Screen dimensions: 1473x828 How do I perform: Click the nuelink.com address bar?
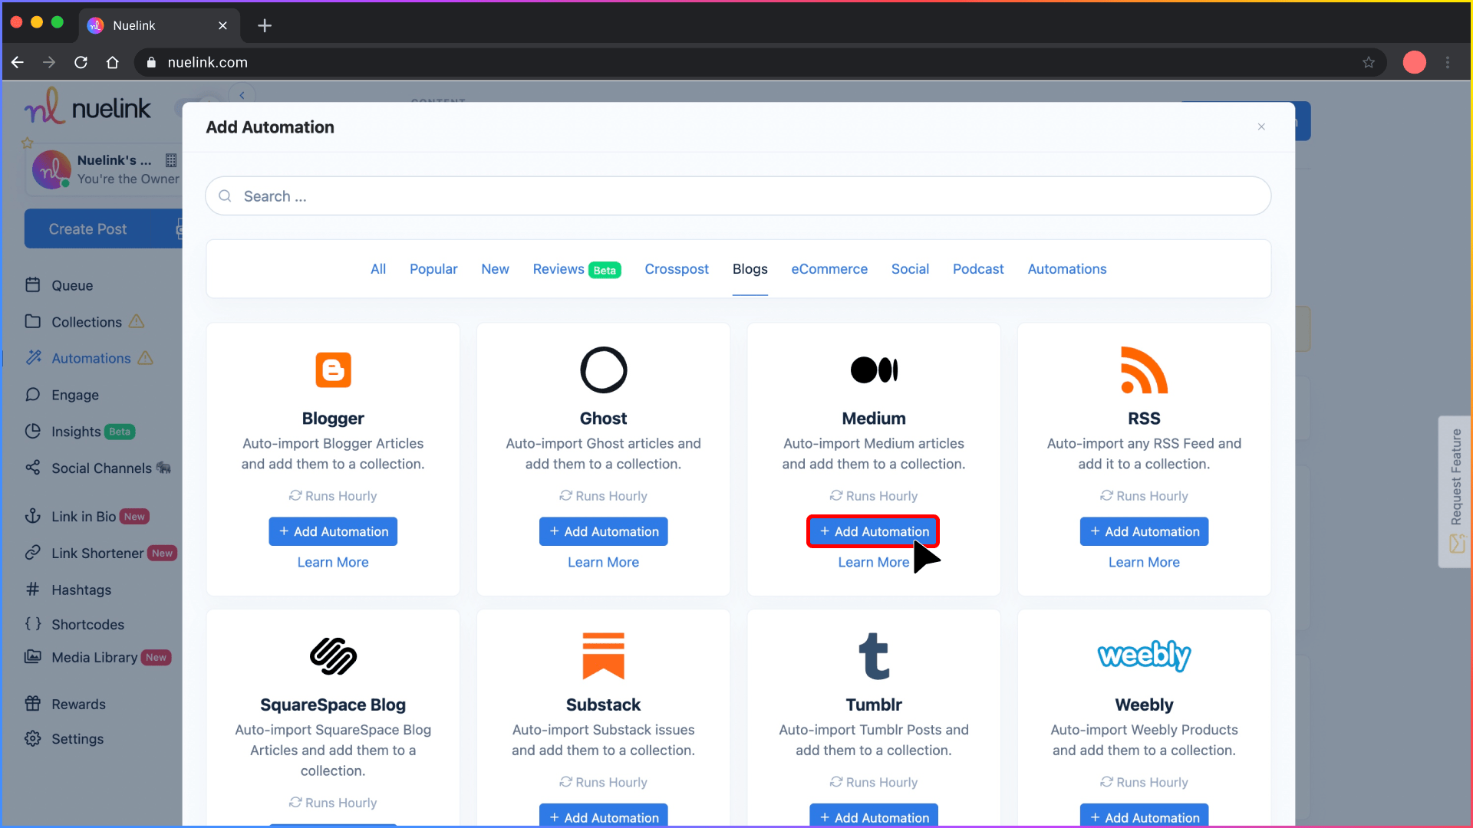[760, 62]
